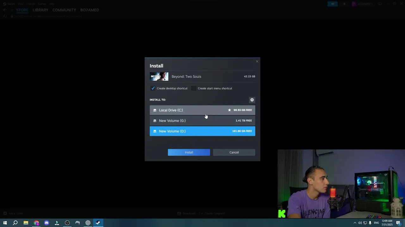This screenshot has width=405, height=227.
Task: Open install settings gear icon
Action: 252,100
